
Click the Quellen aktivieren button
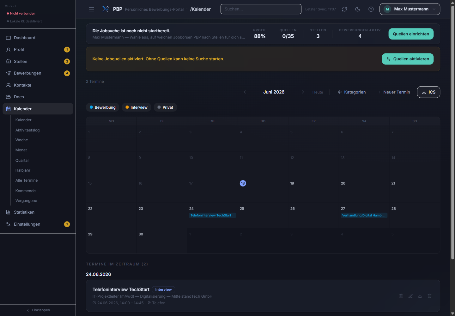click(408, 59)
